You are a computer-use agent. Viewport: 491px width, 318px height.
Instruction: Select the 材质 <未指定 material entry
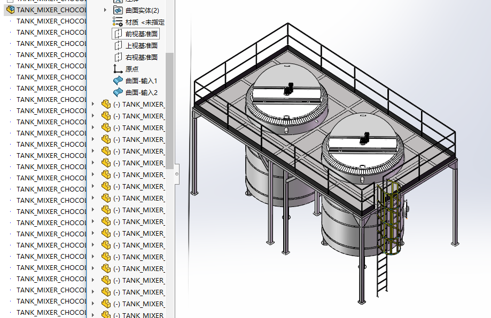point(145,22)
